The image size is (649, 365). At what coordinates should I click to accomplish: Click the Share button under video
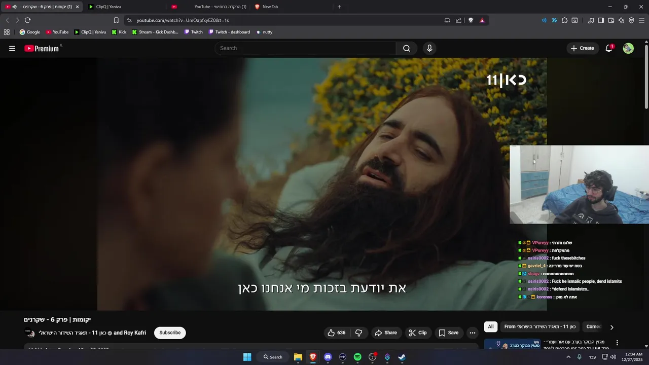pos(385,333)
